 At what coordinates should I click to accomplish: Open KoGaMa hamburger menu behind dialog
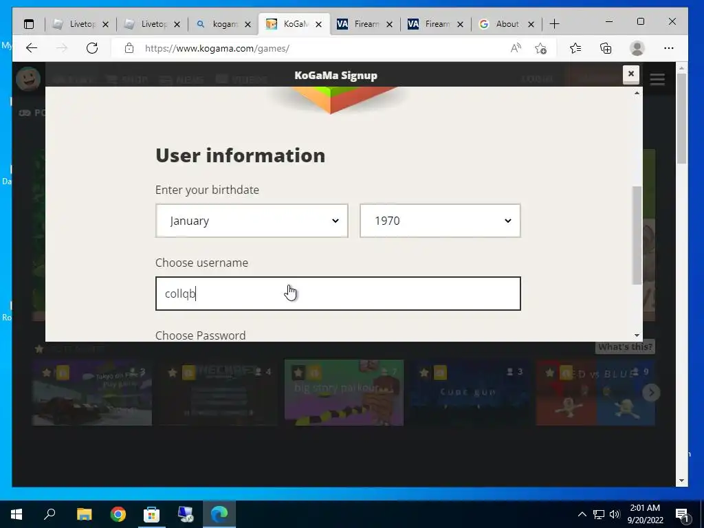coord(657,80)
